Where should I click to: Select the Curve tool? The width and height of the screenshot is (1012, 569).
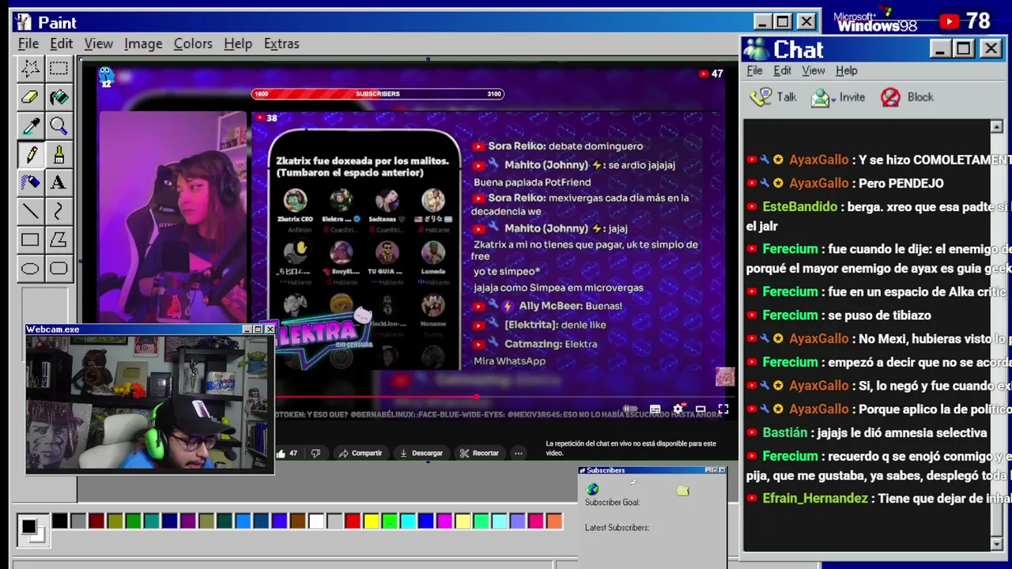(x=59, y=211)
